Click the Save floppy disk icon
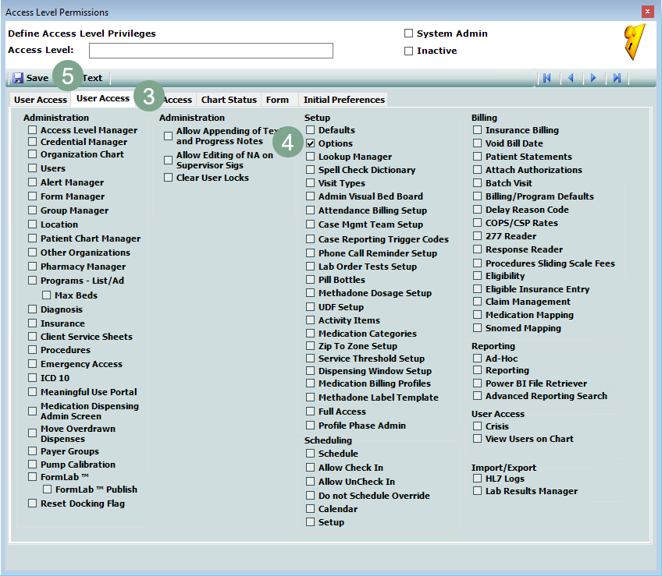Viewport: 662px width, 576px height. click(x=18, y=78)
